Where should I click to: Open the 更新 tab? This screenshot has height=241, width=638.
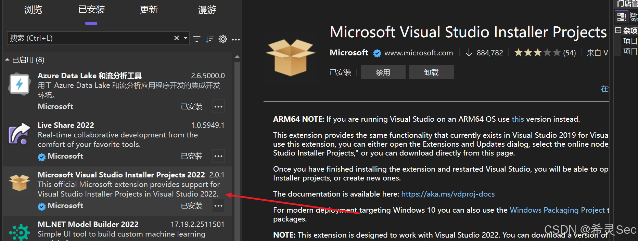(x=149, y=10)
